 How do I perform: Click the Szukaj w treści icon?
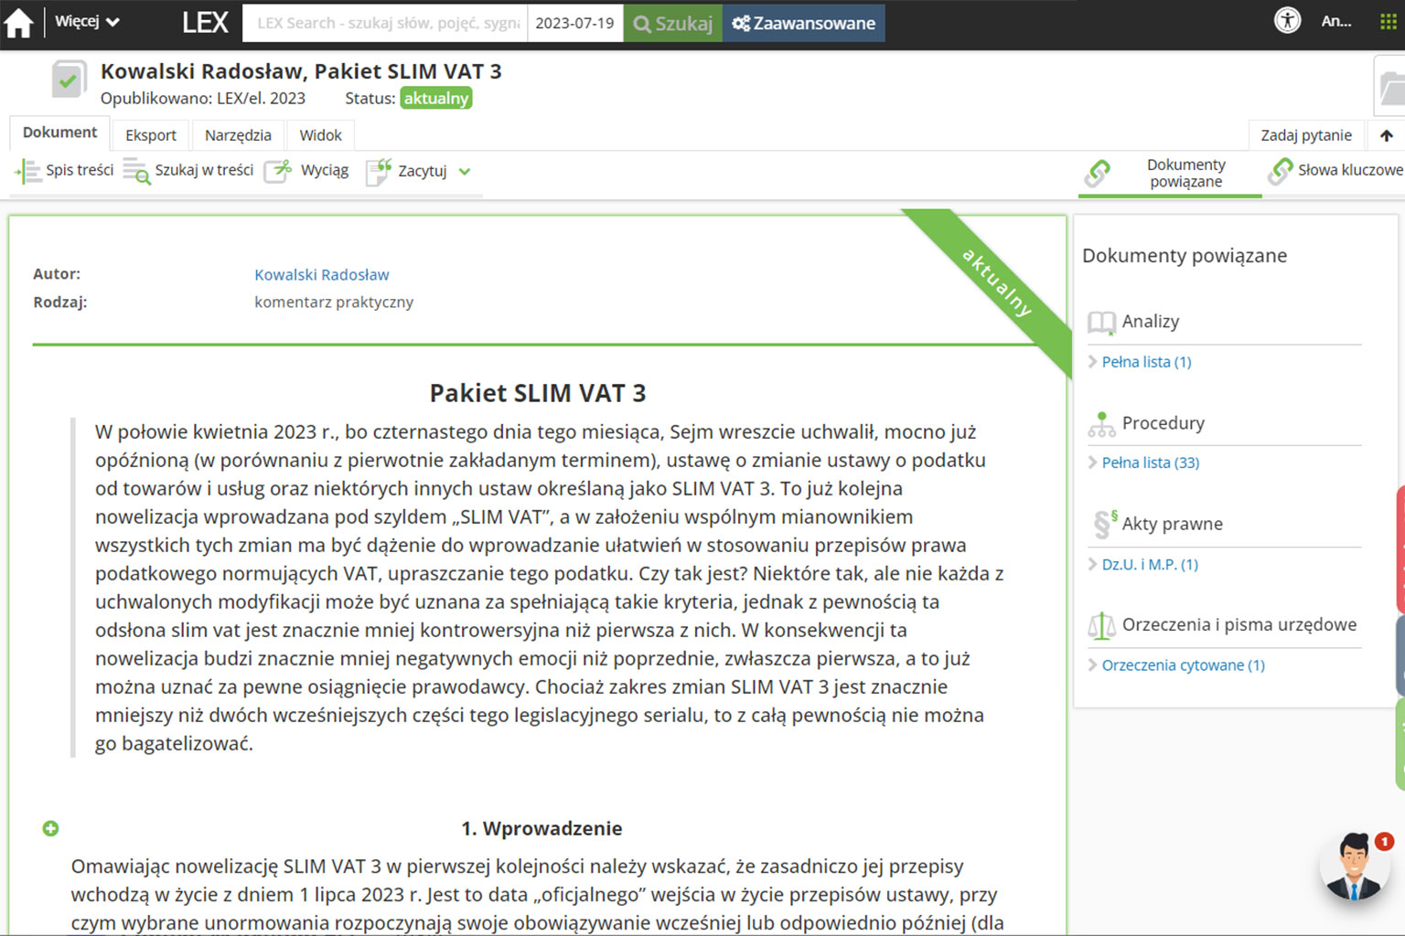(x=136, y=171)
